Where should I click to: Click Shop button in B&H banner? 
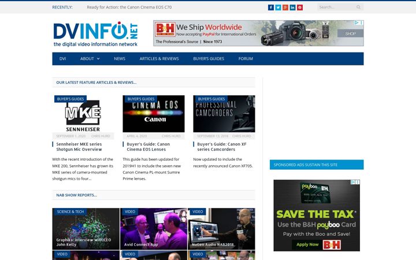pyautogui.click(x=350, y=34)
